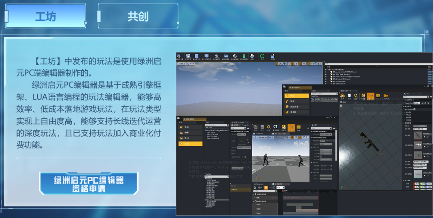Viewport: 433px width, 218px height.
Task: Click film-strip icon in skill editor toolbar
Action: tap(298, 127)
